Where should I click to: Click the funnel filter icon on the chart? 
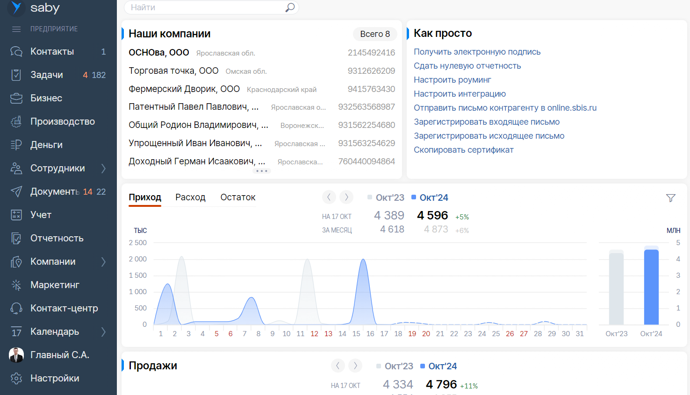point(671,198)
